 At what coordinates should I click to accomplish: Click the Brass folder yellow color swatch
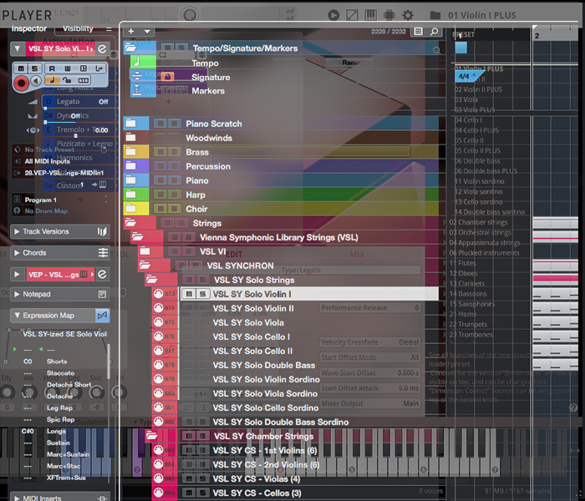pos(136,152)
